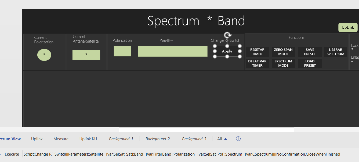Click the green Satellite selection box

tap(173, 51)
